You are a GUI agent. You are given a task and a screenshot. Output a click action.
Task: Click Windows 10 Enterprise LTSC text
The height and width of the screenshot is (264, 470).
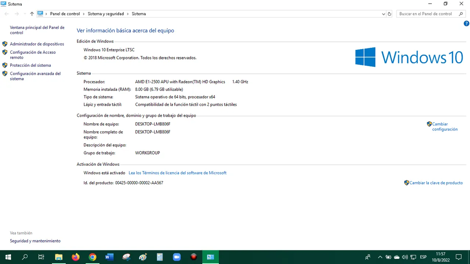pos(109,50)
